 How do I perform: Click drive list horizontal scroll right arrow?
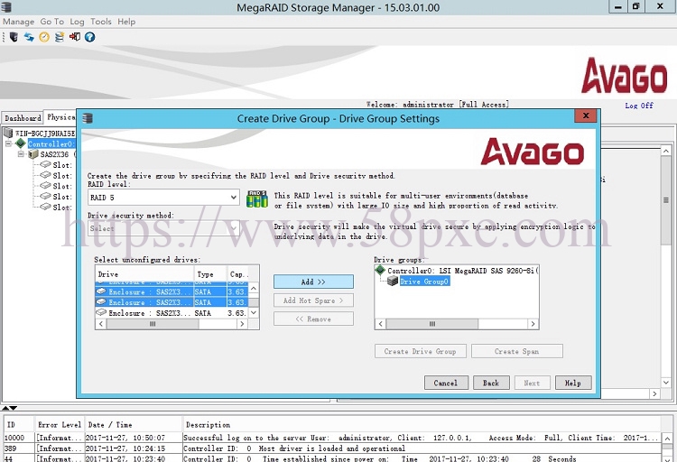tap(242, 324)
